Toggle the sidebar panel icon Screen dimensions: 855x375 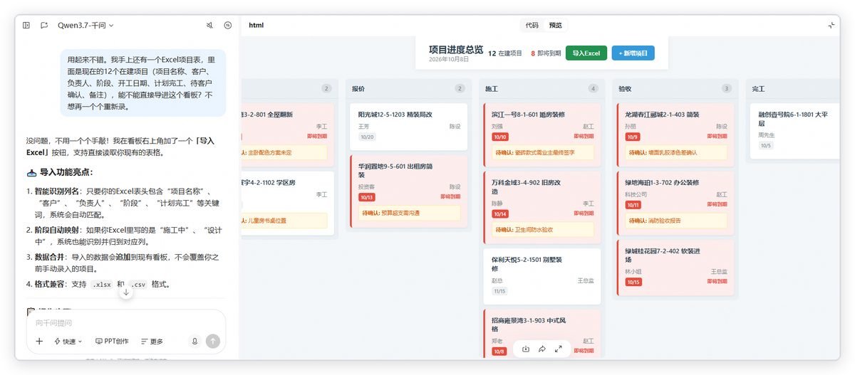(x=26, y=25)
